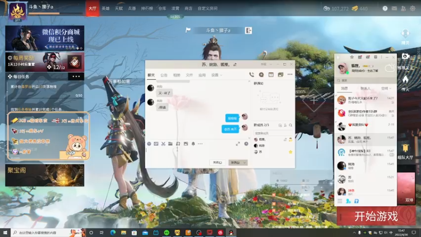The image size is (421, 237).
Task: Click the headphone music icon in chat toolbar
Action: pos(178,144)
